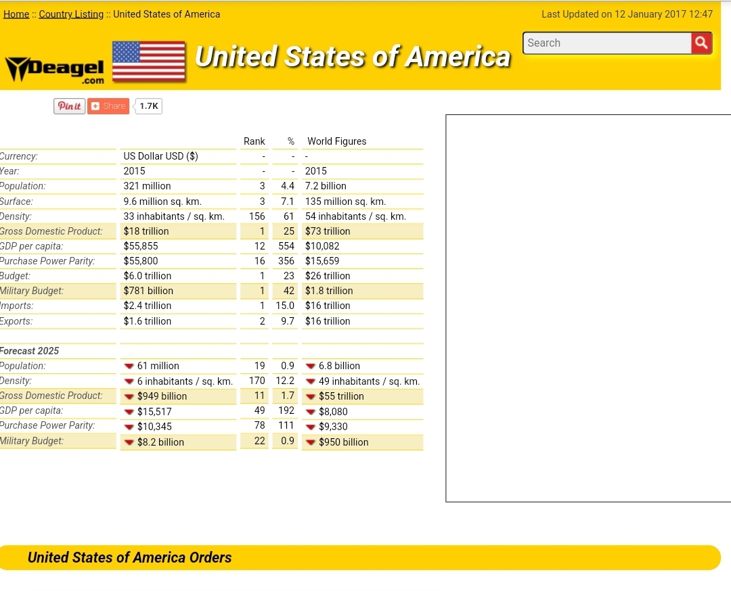The height and width of the screenshot is (591, 731).
Task: Select the '$55,855' GDP per capita value
Action: point(141,246)
